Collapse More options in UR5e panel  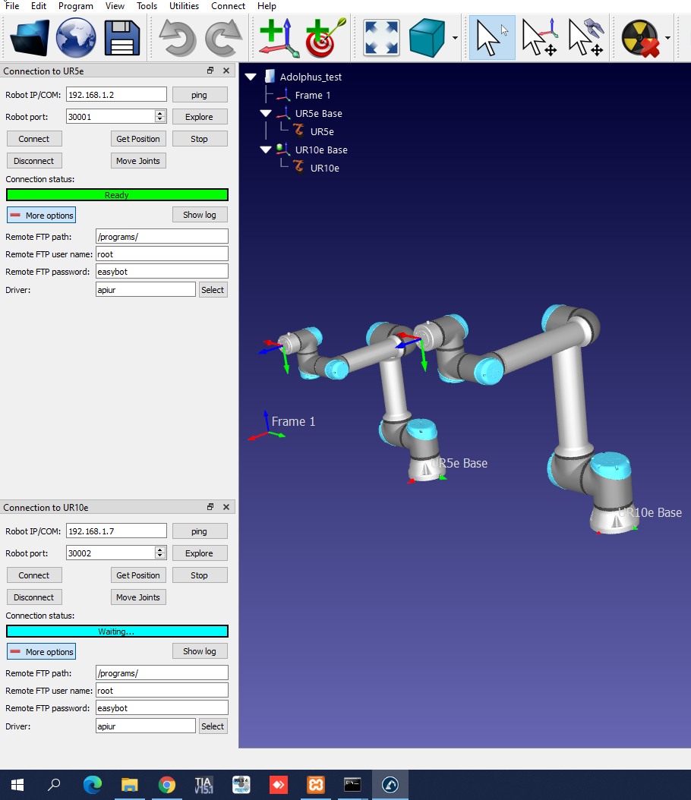pyautogui.click(x=42, y=216)
